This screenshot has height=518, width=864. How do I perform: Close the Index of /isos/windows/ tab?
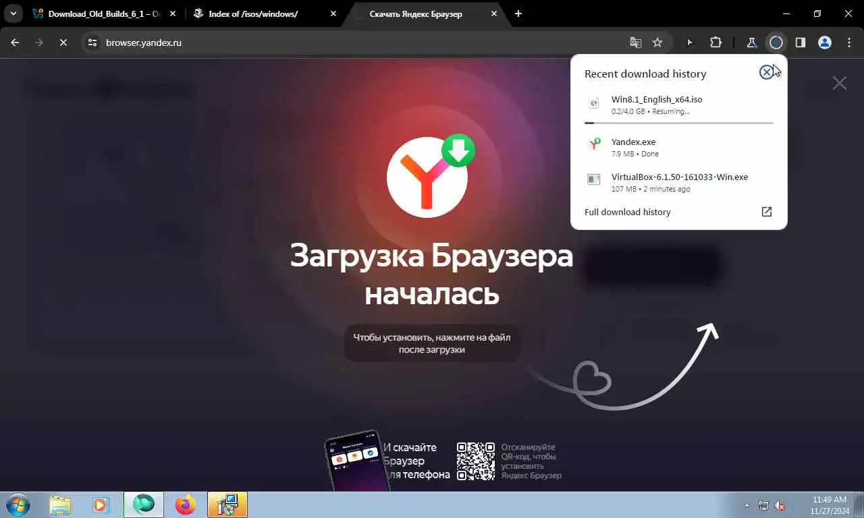(x=333, y=13)
